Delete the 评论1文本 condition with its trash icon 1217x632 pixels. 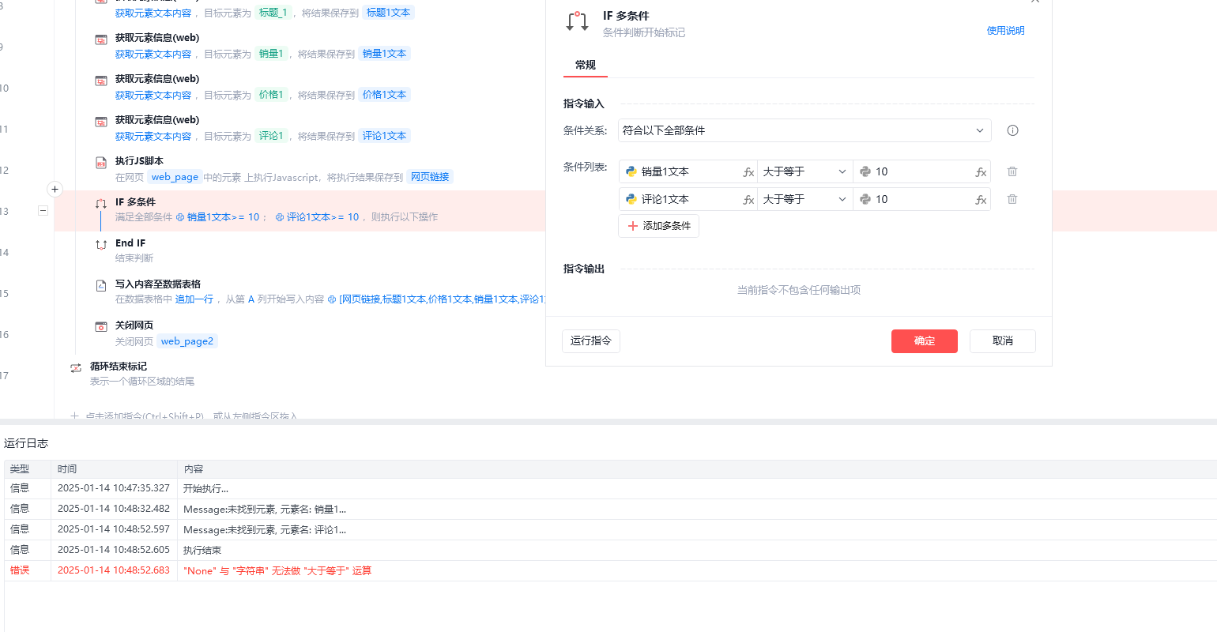pyautogui.click(x=1012, y=199)
